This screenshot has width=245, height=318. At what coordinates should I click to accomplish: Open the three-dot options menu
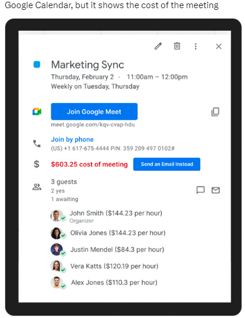[x=196, y=47]
